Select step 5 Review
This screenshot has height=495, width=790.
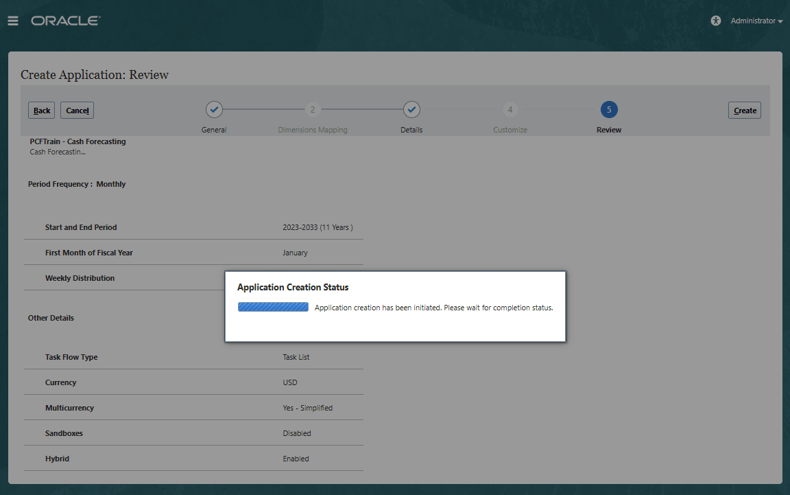[609, 109]
